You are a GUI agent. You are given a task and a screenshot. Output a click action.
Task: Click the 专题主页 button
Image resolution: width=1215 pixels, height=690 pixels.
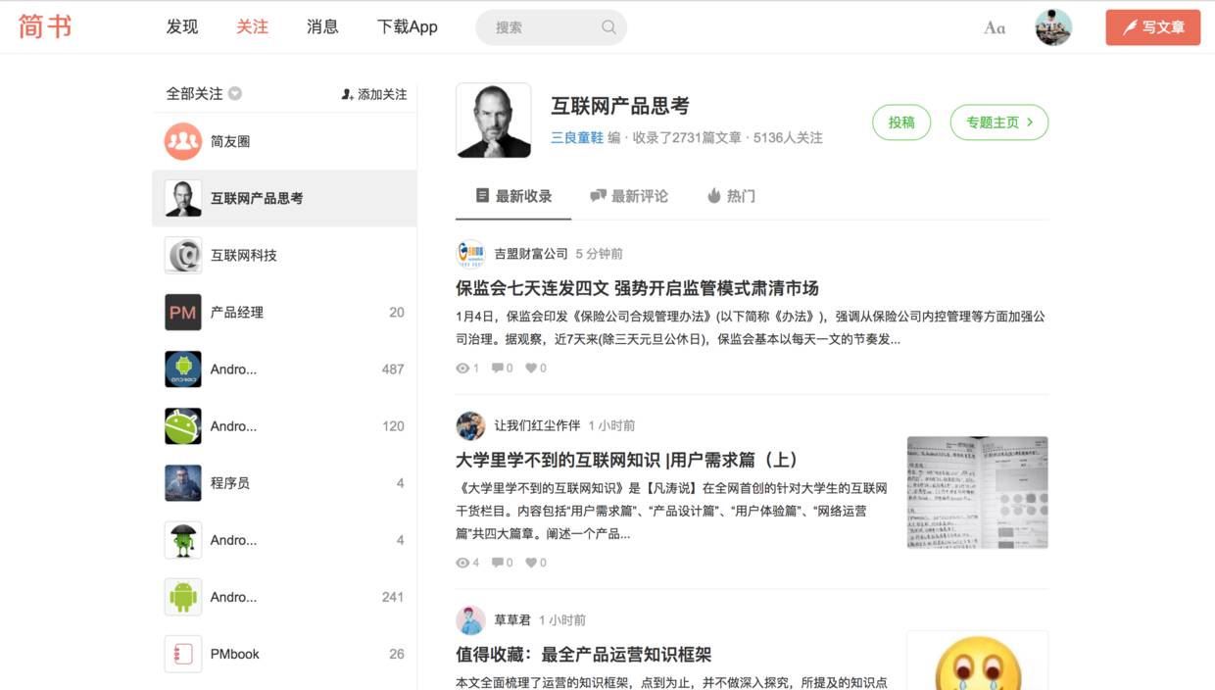click(x=999, y=123)
